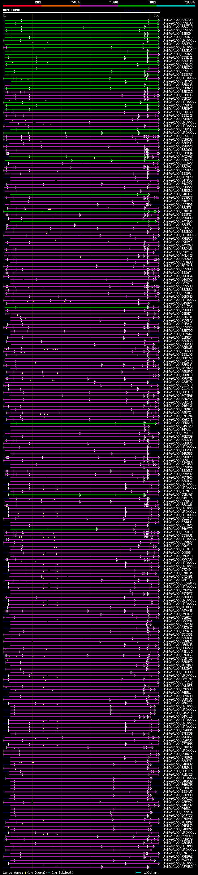Open hit UniRef100_B3SE55
The image size is (198, 875).
click(178, 30)
